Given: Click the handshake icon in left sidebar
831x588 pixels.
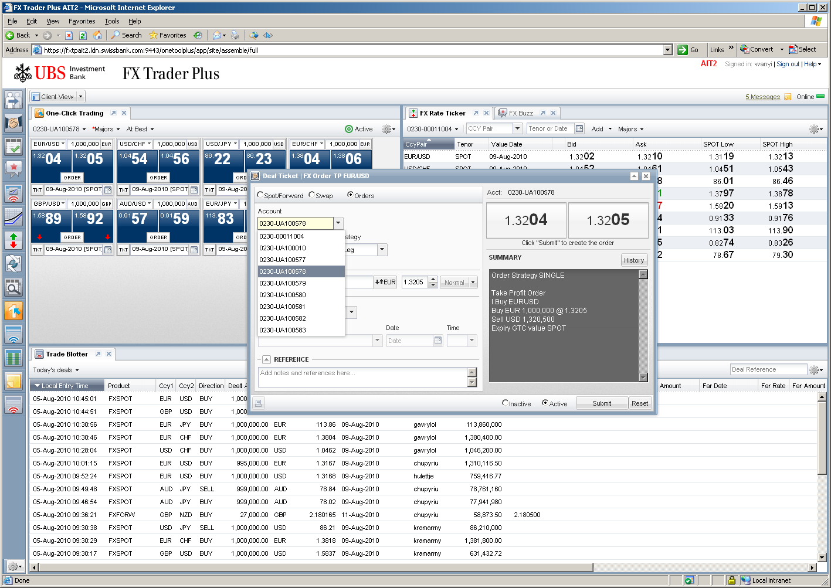Looking at the screenshot, I should [13, 123].
